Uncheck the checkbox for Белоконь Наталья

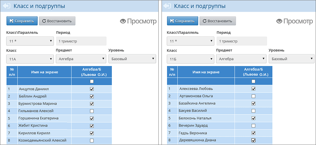[x=254, y=118]
